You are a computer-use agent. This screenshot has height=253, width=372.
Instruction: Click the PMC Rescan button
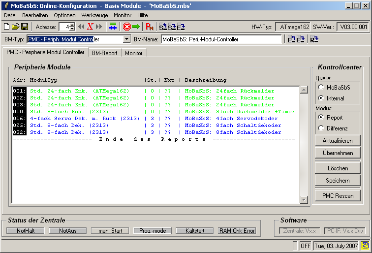[338, 195]
